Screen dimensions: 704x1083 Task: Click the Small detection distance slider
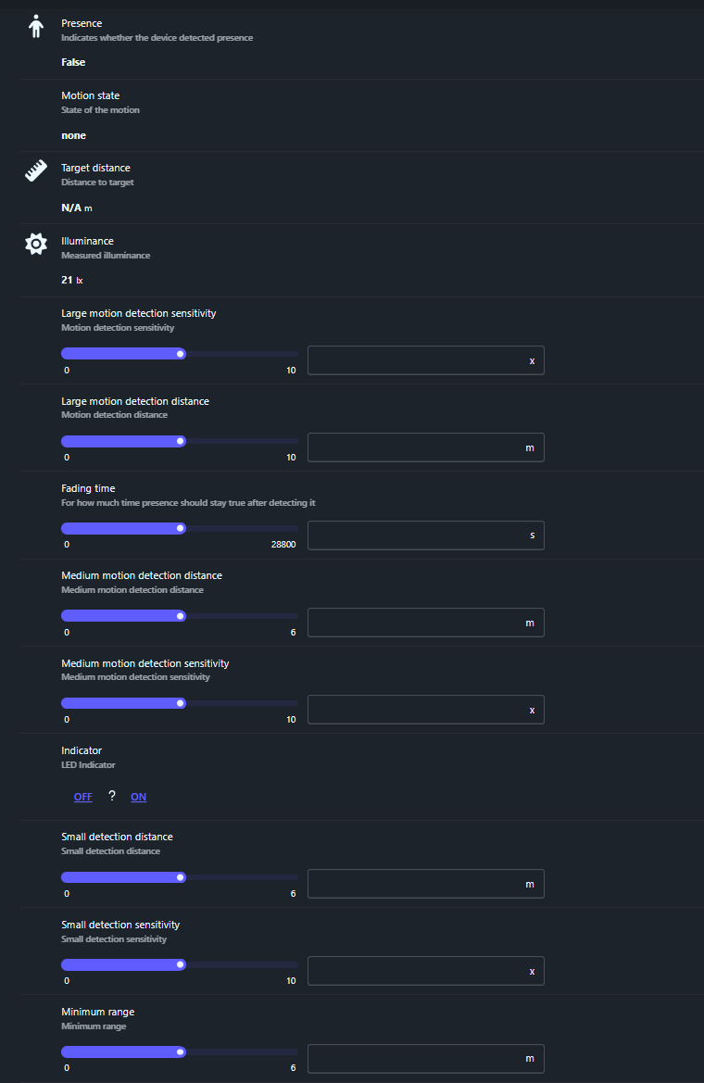click(180, 877)
